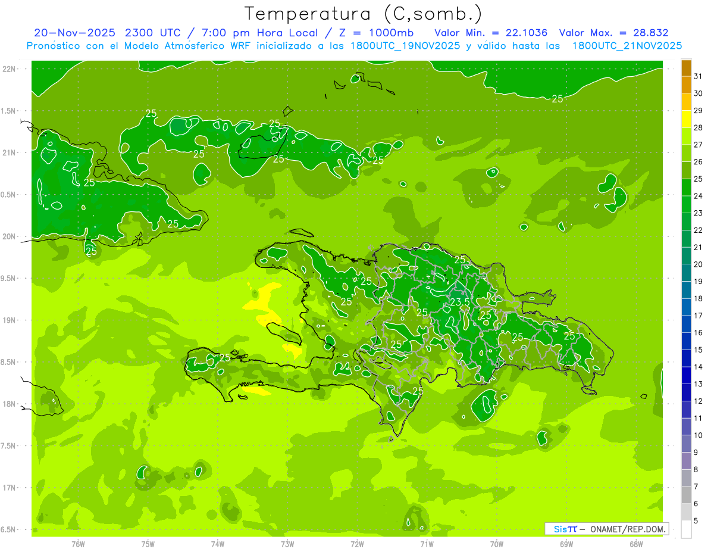Image resolution: width=714 pixels, height=552 pixels.
Task: Click the "1.5N" latitude axis label
Action: [10, 111]
